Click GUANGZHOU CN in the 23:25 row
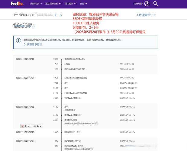This screenshot has width=187, height=151. pos(127,98)
